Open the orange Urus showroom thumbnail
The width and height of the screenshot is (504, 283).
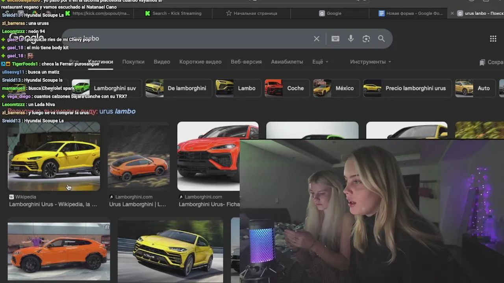[59, 252]
